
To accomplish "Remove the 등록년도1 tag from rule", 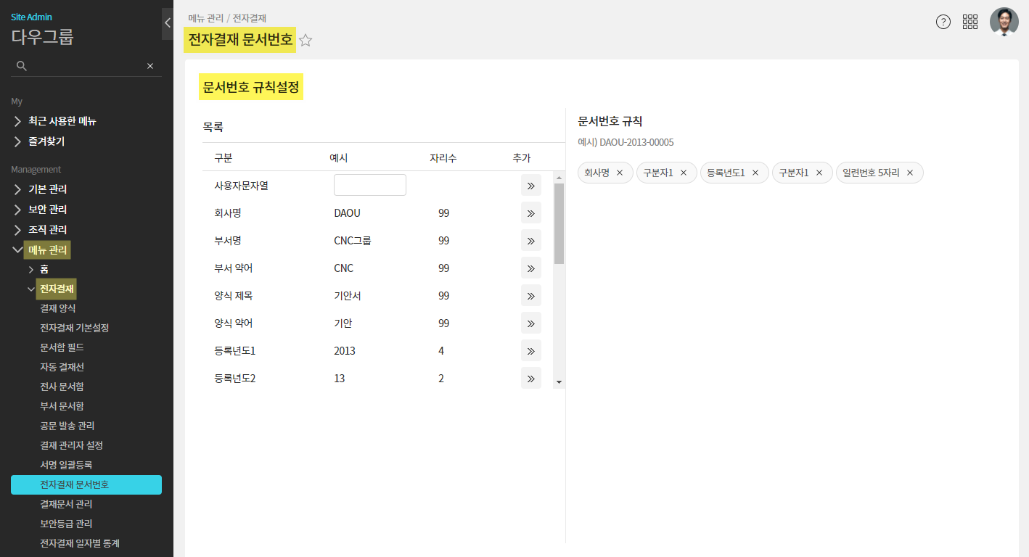I will pyautogui.click(x=755, y=173).
